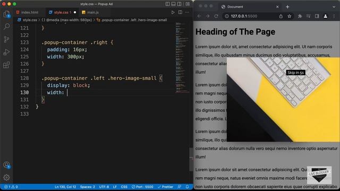Click the share icon in address bar
Screen dimensions: 340x191
tap(281, 16)
